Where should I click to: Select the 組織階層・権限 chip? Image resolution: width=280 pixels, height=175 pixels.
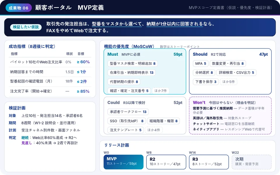(163, 121)
